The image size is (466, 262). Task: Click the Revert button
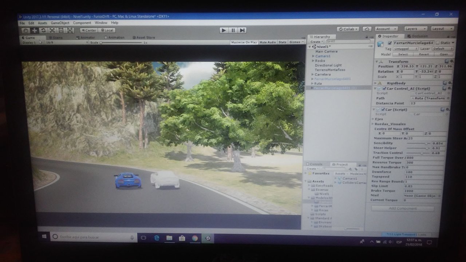[424, 54]
